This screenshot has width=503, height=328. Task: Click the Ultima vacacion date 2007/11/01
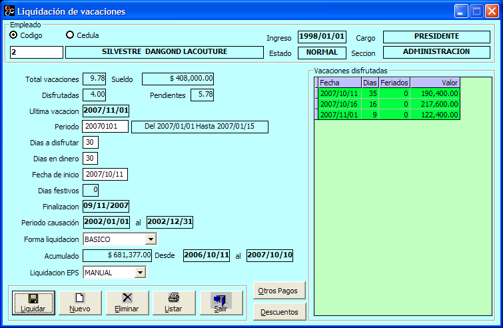(106, 111)
